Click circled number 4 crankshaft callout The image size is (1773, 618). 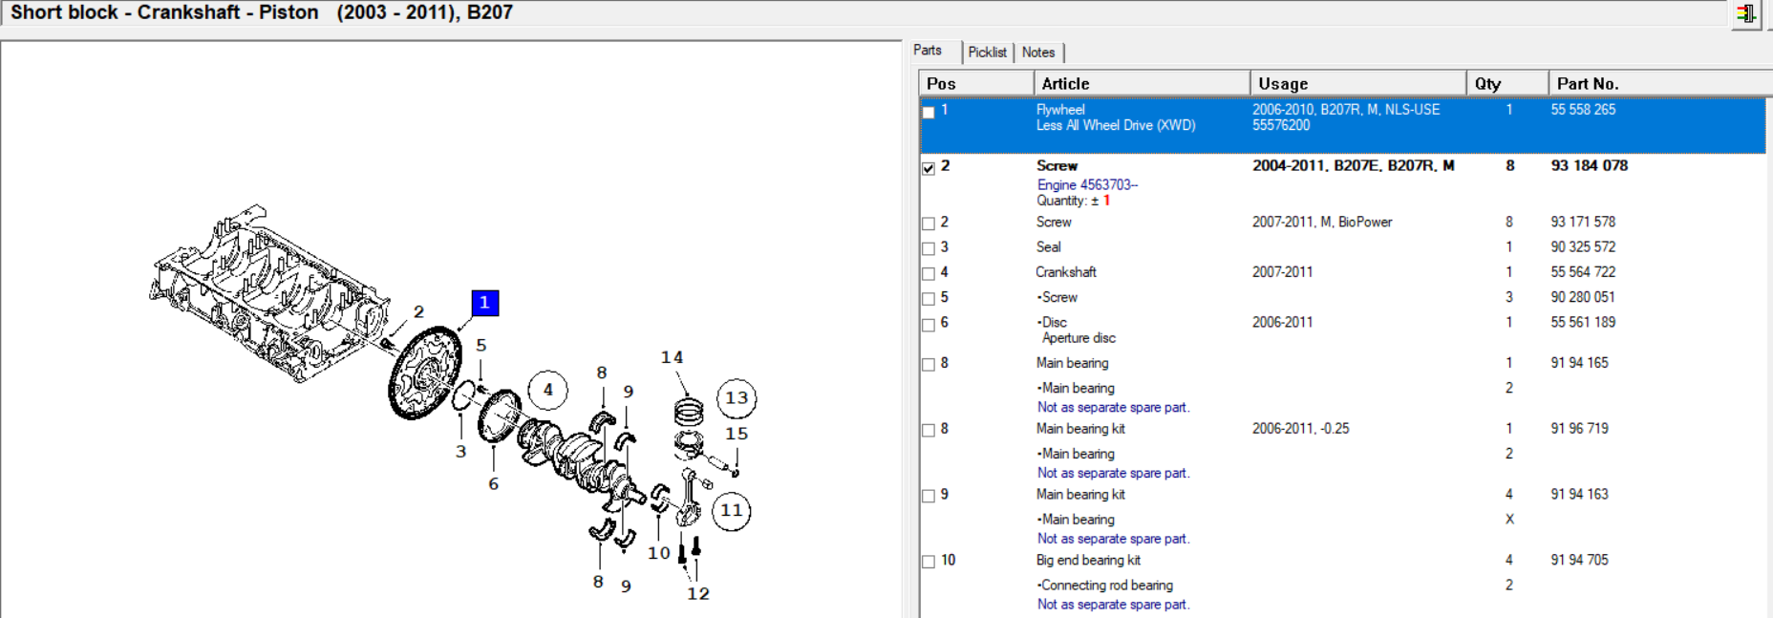point(547,390)
